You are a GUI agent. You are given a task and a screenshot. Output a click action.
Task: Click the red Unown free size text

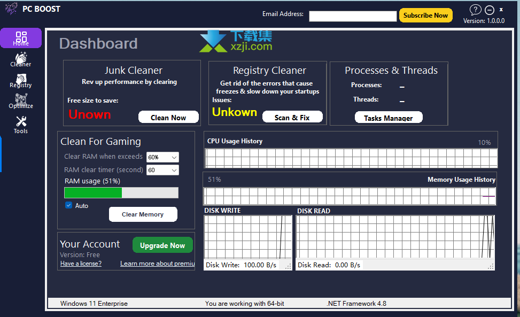pyautogui.click(x=90, y=114)
